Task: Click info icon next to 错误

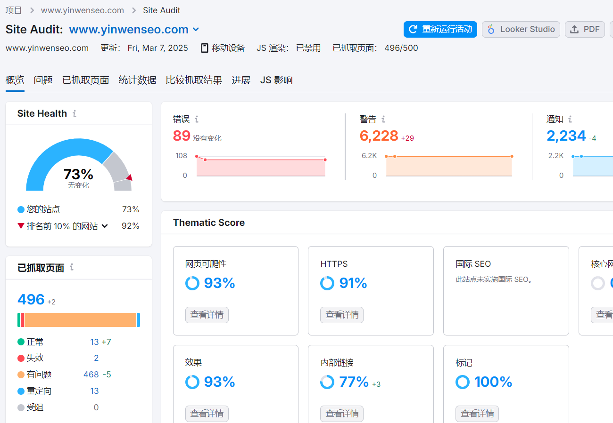Action: pyautogui.click(x=197, y=119)
